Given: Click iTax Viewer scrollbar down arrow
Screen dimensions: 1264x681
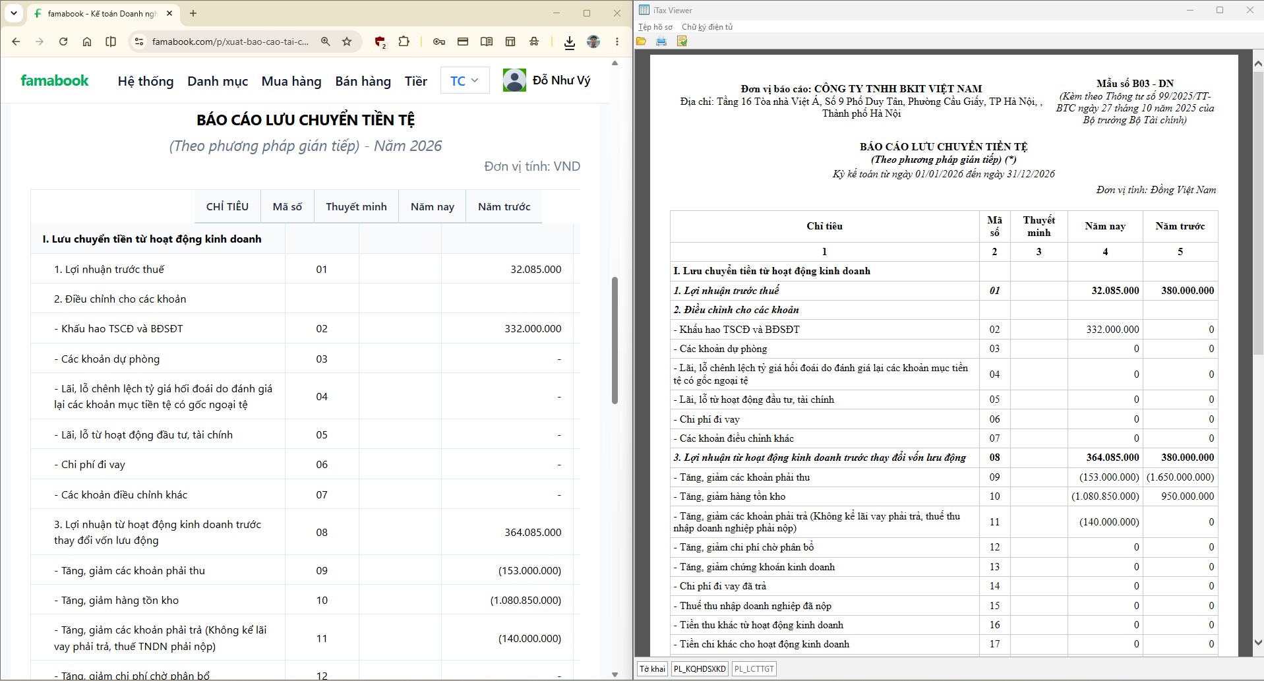Looking at the screenshot, I should (1258, 642).
